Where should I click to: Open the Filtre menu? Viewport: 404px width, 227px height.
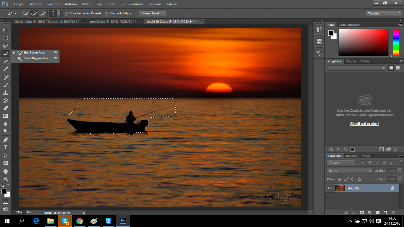(111, 4)
